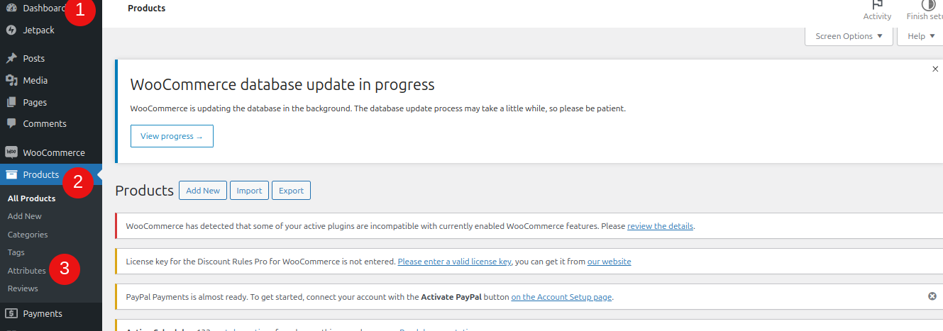Viewport: 943px width, 331px height.
Task: Click the View progress button
Action: pyautogui.click(x=172, y=136)
